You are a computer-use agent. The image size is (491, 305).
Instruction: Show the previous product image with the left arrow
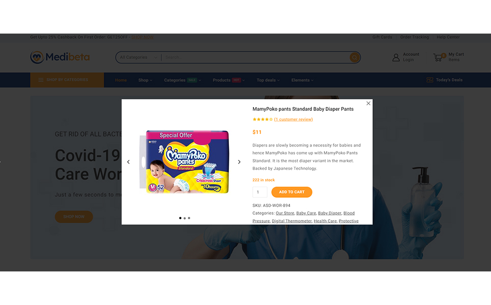pyautogui.click(x=128, y=162)
